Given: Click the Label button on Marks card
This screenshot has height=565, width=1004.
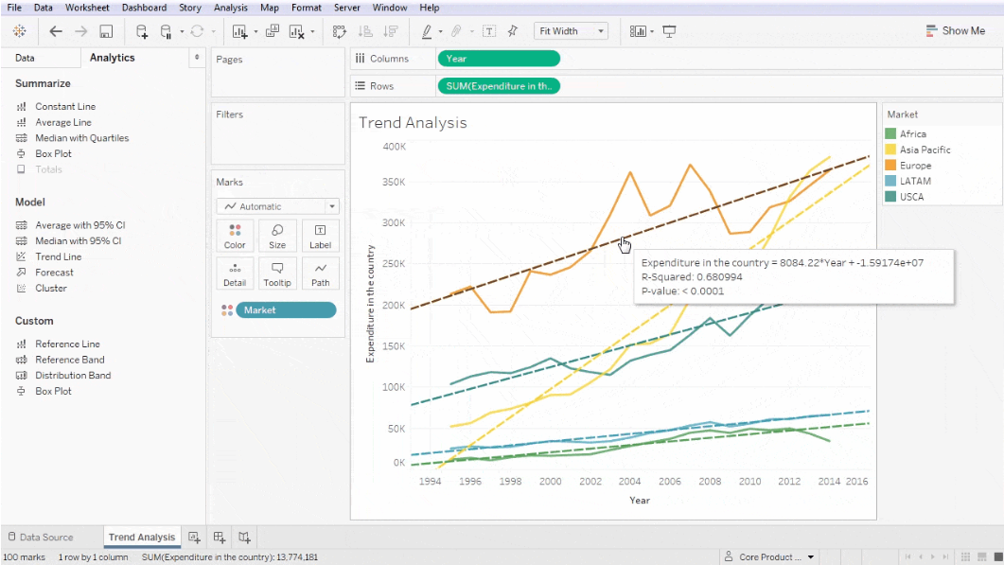Looking at the screenshot, I should coord(320,235).
